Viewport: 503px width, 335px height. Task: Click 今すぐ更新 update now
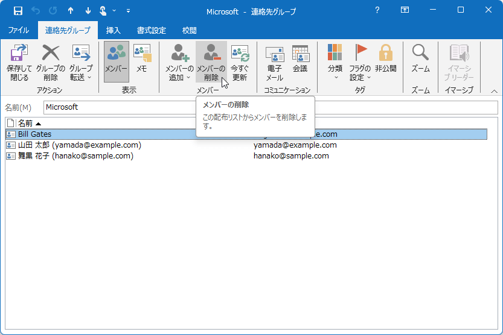pos(240,62)
